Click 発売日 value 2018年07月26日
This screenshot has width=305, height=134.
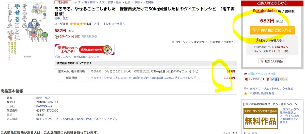(47, 102)
